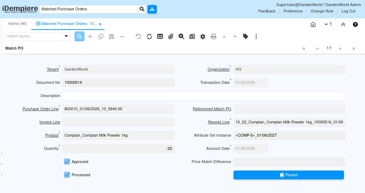Click the Attachment paperclip icon
365x193 pixels.
pyautogui.click(x=171, y=36)
